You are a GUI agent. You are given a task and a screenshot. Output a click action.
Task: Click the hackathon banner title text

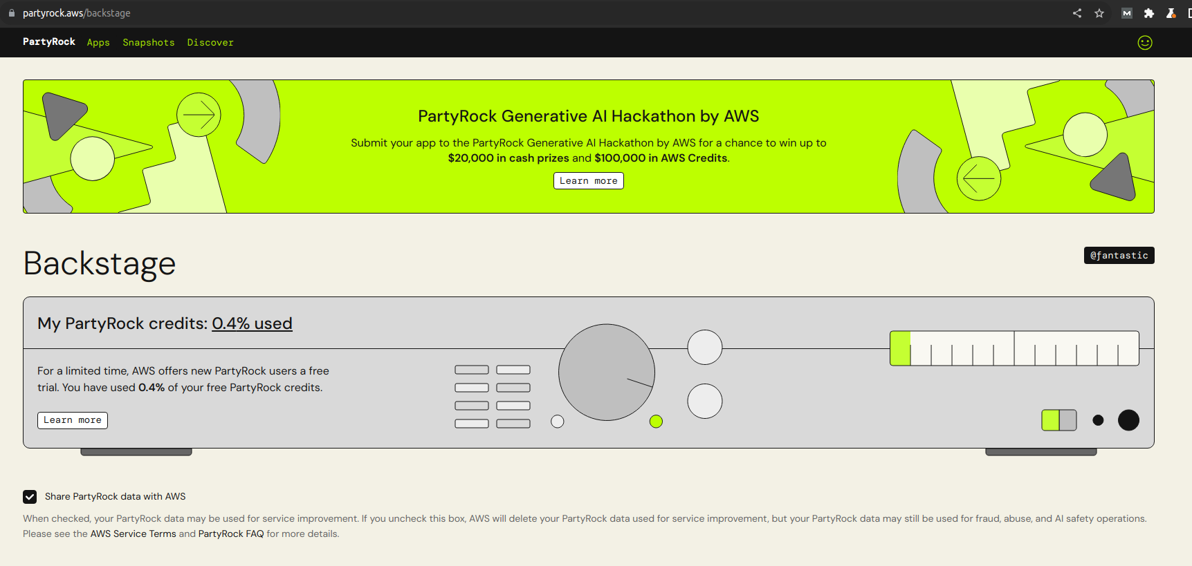(x=589, y=116)
